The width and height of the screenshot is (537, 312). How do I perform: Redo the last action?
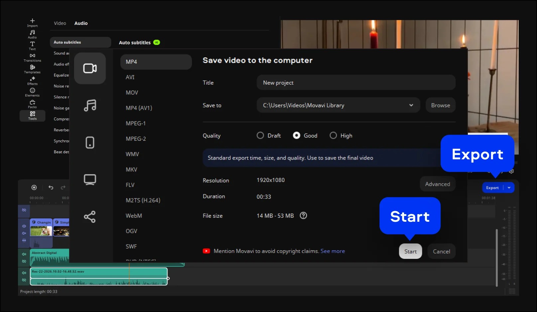pyautogui.click(x=63, y=188)
